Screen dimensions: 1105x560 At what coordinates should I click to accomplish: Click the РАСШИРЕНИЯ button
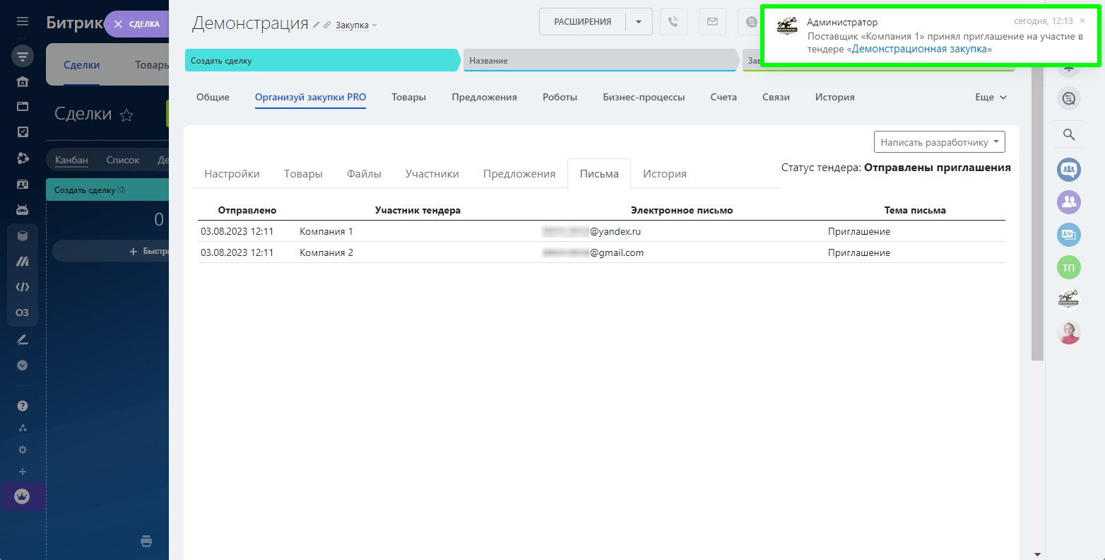[x=582, y=22]
